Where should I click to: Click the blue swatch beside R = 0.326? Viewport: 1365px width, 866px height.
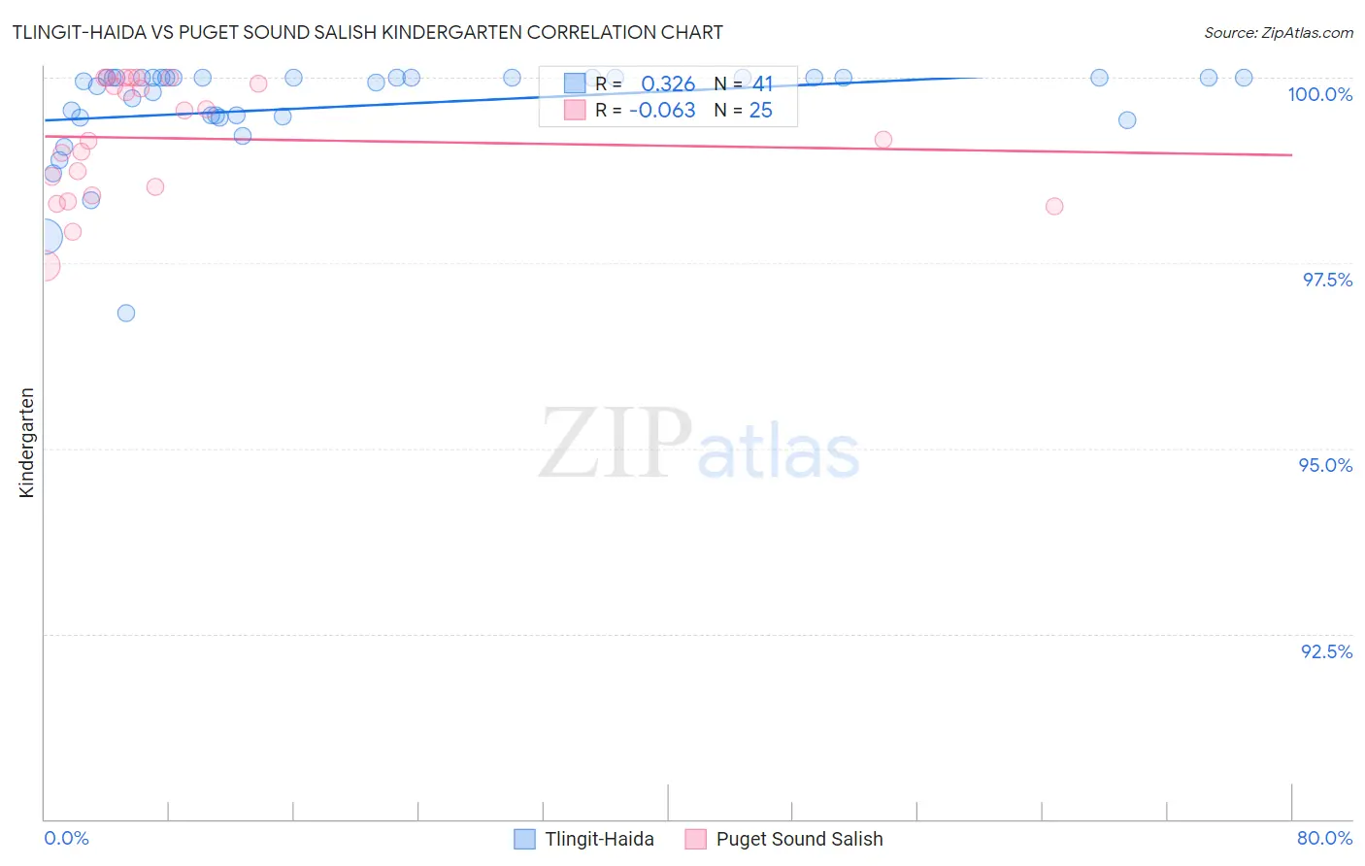[x=575, y=84]
